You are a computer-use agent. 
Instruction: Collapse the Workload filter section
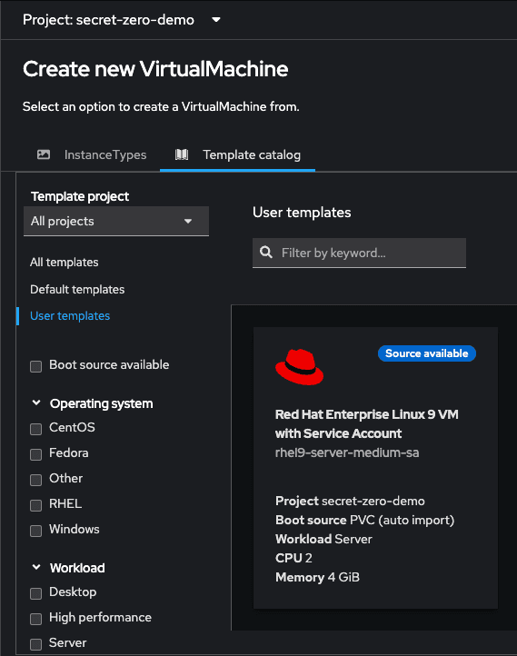tap(36, 567)
